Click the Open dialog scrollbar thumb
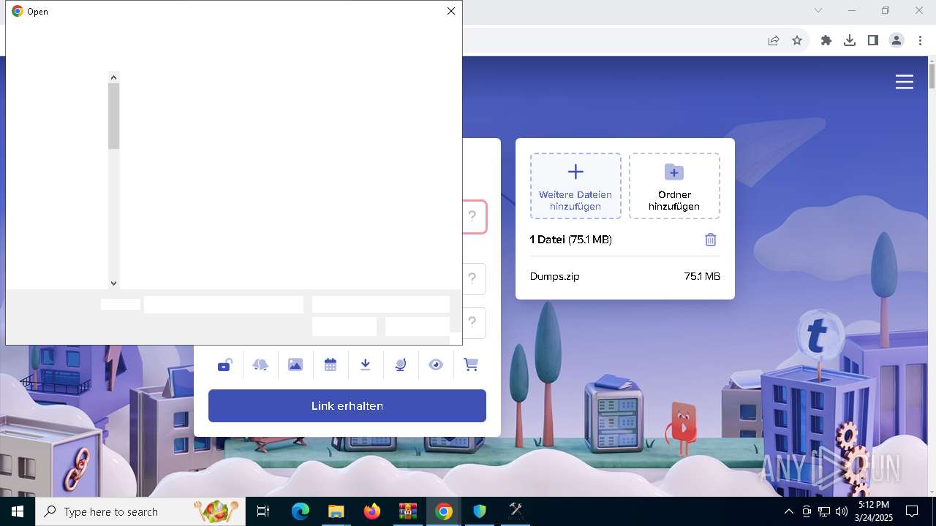This screenshot has width=936, height=526. pos(113,116)
